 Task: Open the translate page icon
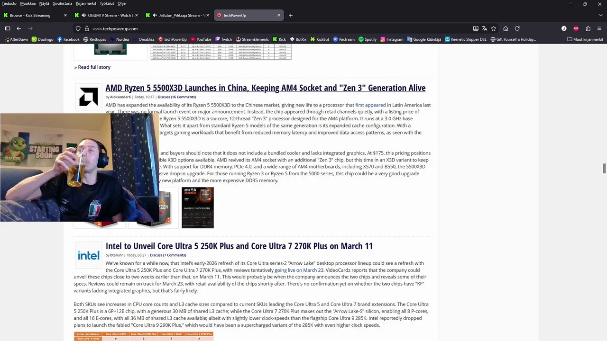point(485,28)
